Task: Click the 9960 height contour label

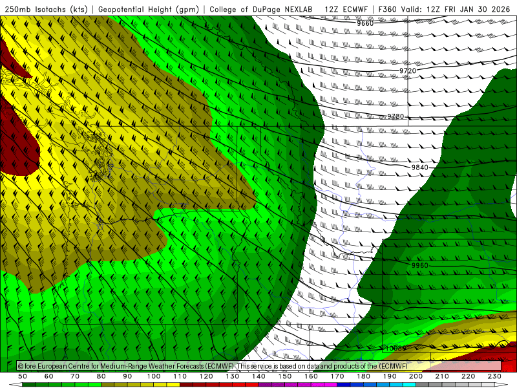Action: (419, 266)
